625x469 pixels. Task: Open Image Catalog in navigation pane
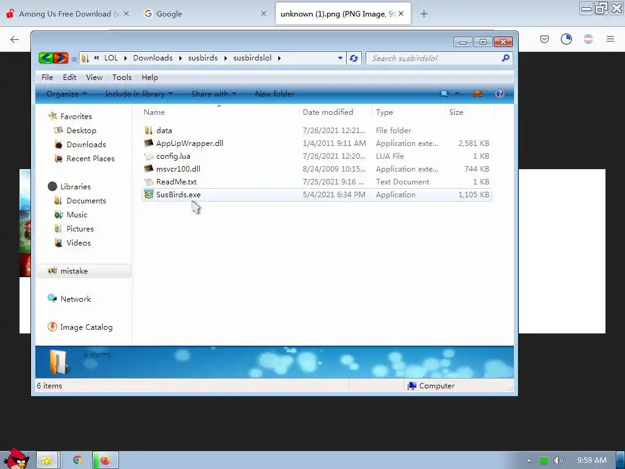pos(86,327)
